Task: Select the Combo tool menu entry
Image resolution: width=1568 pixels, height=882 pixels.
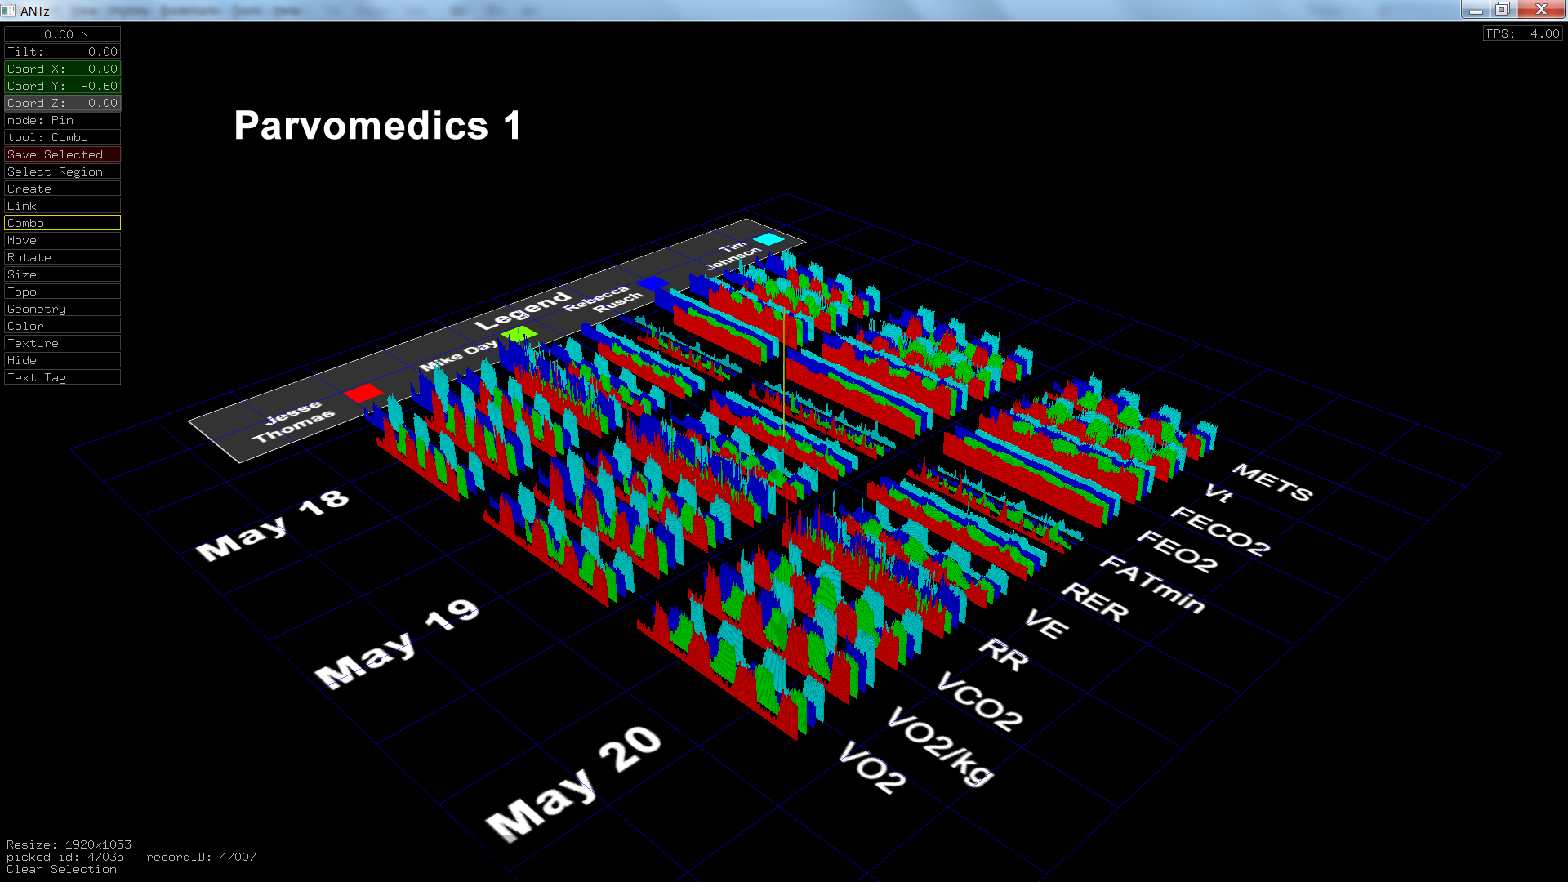Action: [62, 223]
